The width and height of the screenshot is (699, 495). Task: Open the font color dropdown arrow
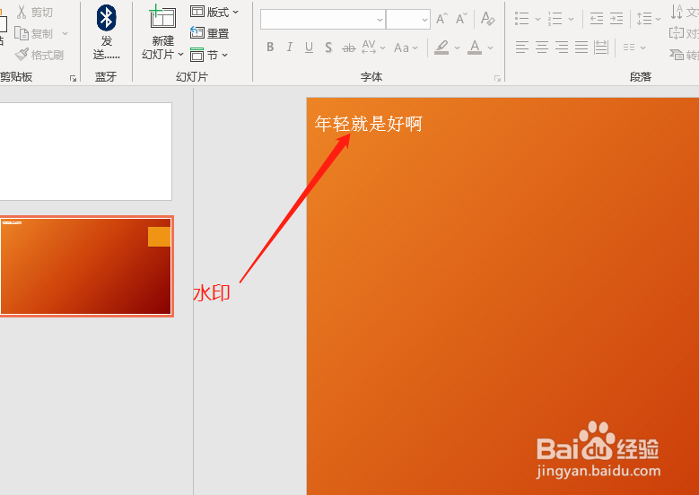(491, 48)
